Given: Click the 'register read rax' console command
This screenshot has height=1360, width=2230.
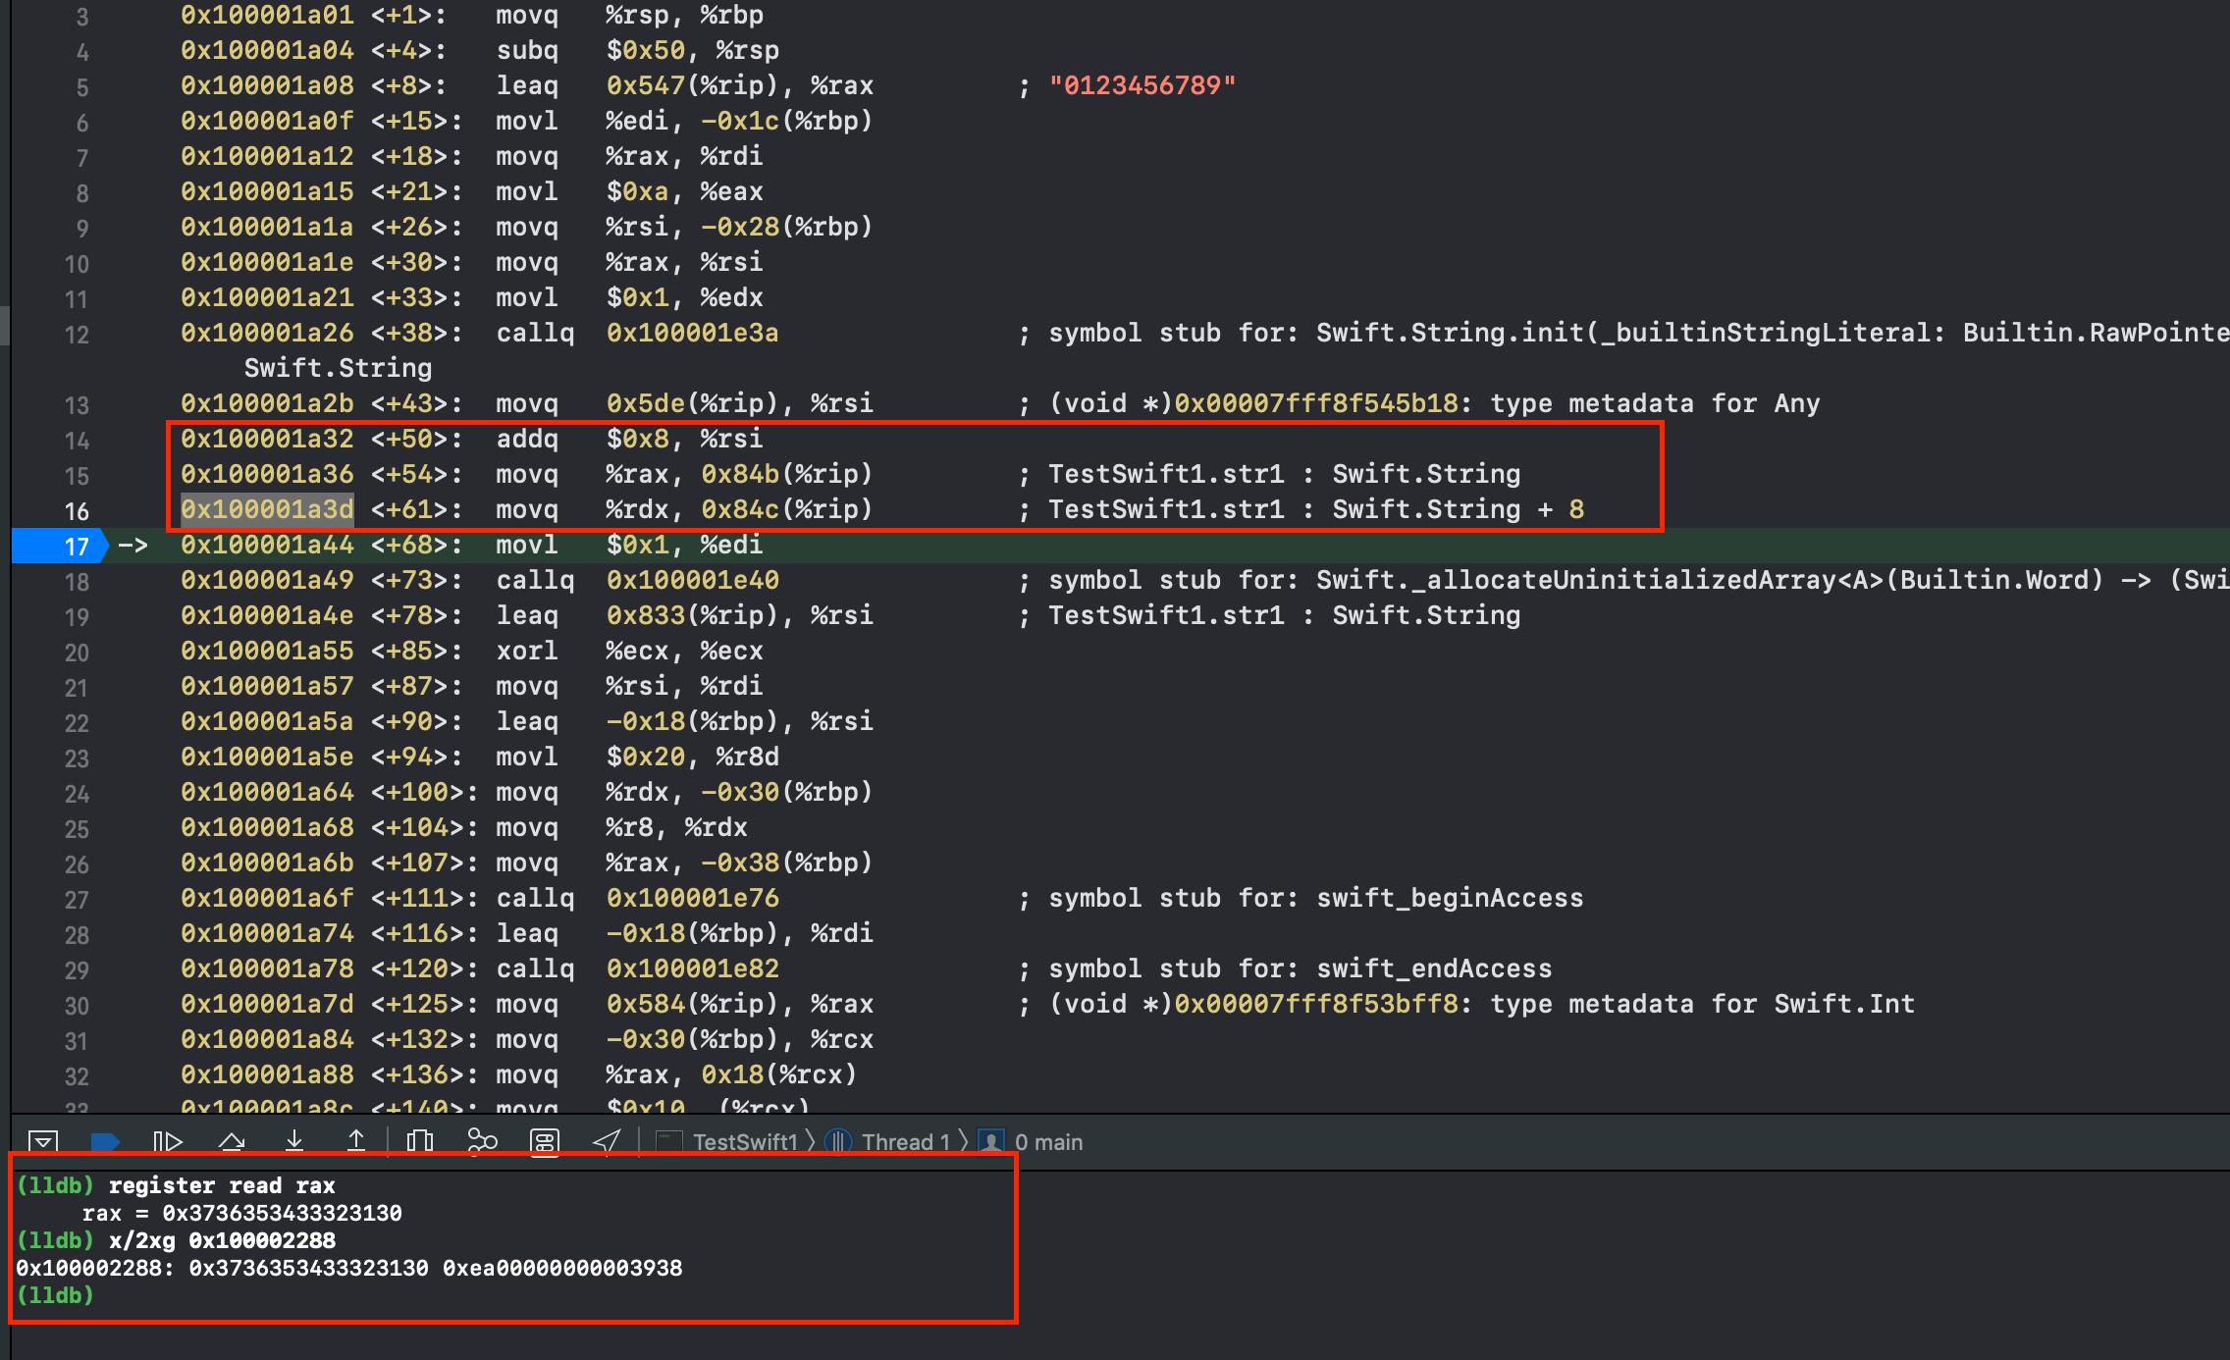Looking at the screenshot, I should (222, 1185).
